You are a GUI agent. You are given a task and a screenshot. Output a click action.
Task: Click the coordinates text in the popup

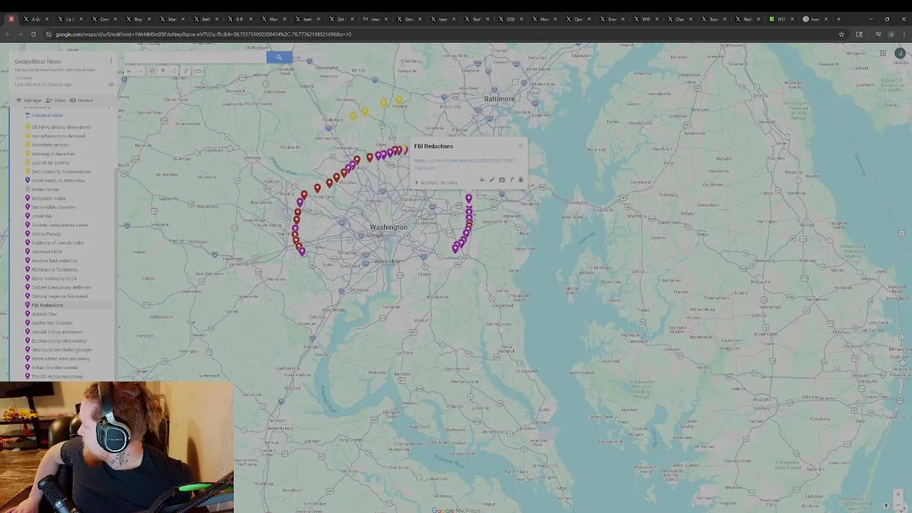click(439, 182)
